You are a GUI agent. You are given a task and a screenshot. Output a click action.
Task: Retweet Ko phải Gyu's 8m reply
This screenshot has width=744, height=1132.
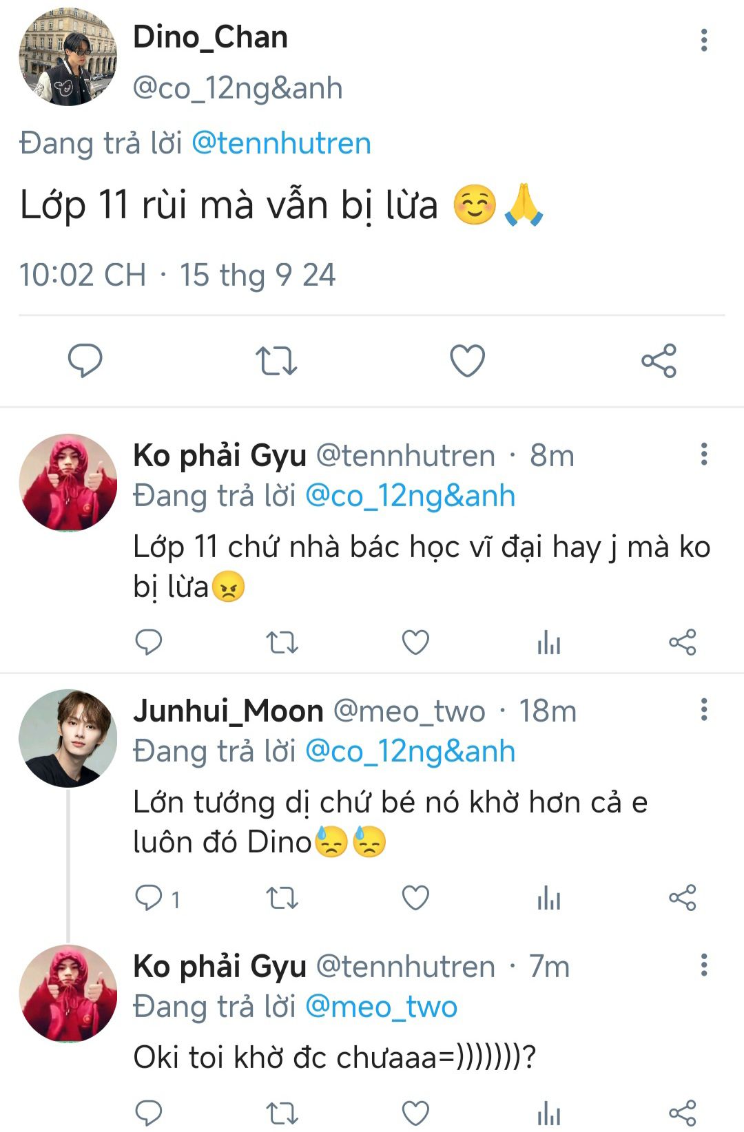click(x=282, y=642)
